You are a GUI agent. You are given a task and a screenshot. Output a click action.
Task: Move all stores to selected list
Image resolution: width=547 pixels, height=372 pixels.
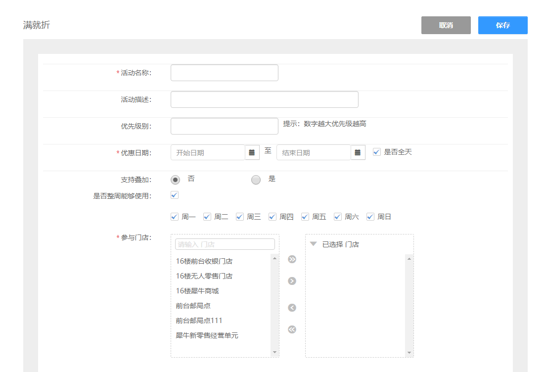(x=292, y=259)
